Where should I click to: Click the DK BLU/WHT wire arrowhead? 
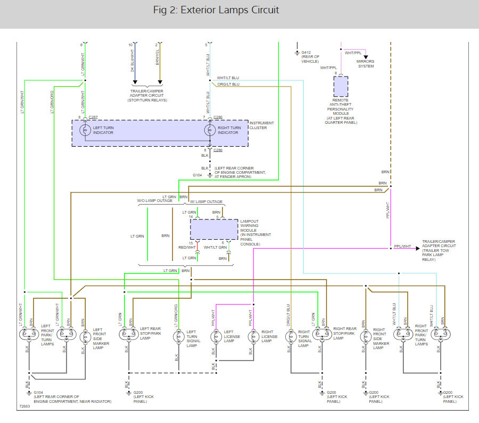coord(135,82)
